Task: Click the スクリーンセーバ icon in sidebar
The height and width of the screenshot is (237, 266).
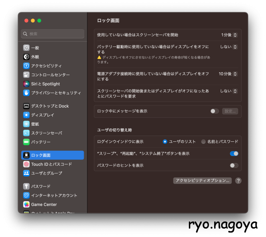Action: coord(27,133)
